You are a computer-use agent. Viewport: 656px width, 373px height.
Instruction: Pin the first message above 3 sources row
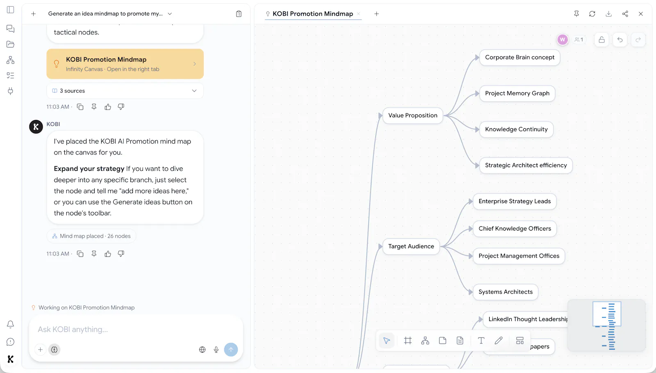pos(94,107)
